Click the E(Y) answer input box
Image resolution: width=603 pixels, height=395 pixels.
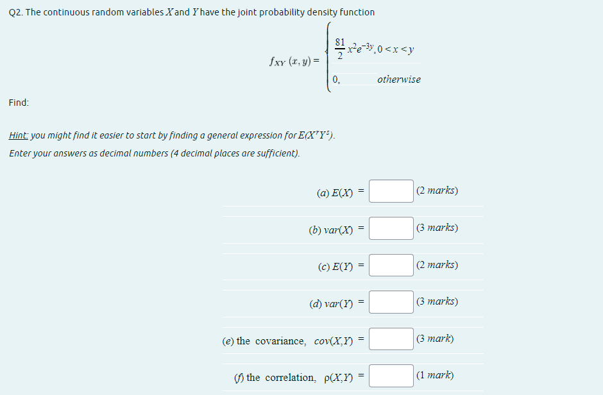390,264
